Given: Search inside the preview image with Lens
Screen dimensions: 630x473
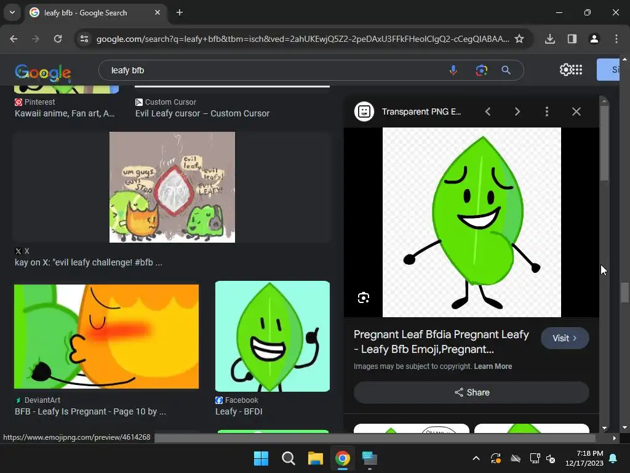Looking at the screenshot, I should [x=363, y=297].
